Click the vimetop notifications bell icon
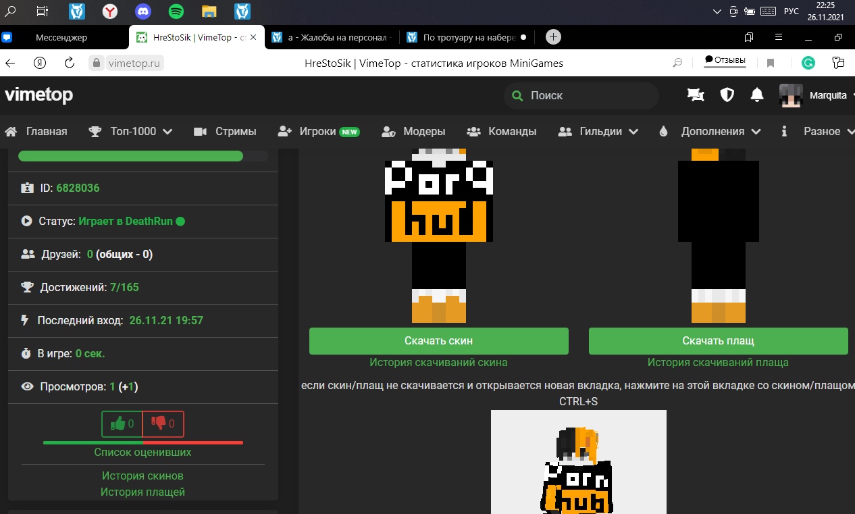855x514 pixels. point(757,95)
